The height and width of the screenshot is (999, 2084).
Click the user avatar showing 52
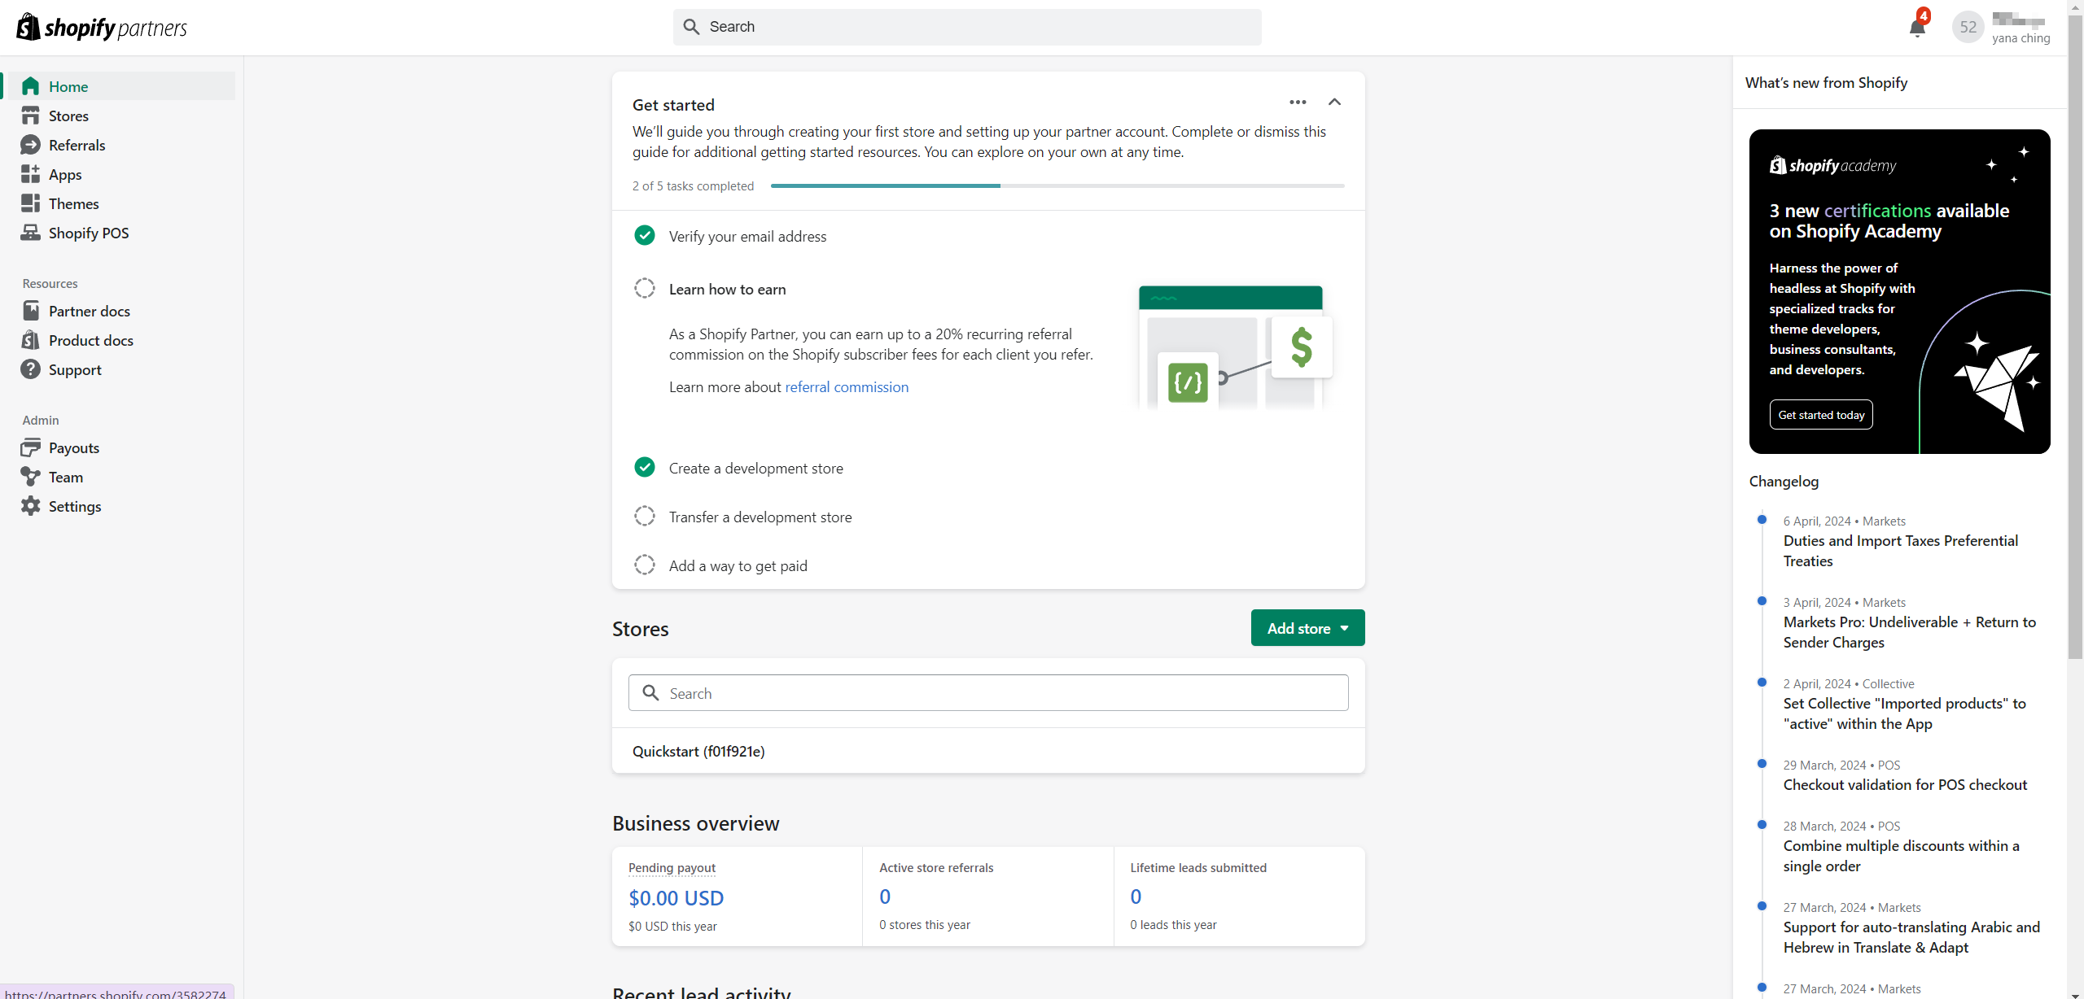[1968, 27]
